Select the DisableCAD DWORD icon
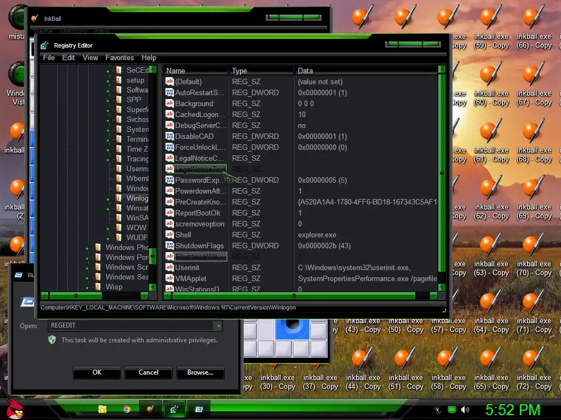Viewport: 561px width, 420px height. click(170, 136)
